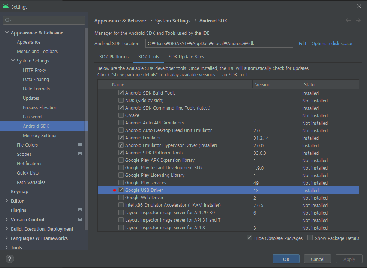Click the forward navigation arrow

click(358, 21)
